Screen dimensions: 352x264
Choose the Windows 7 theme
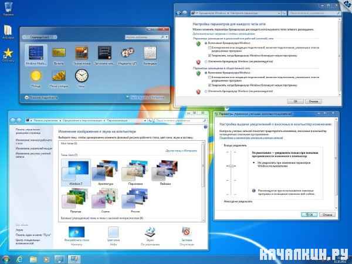(x=76, y=172)
